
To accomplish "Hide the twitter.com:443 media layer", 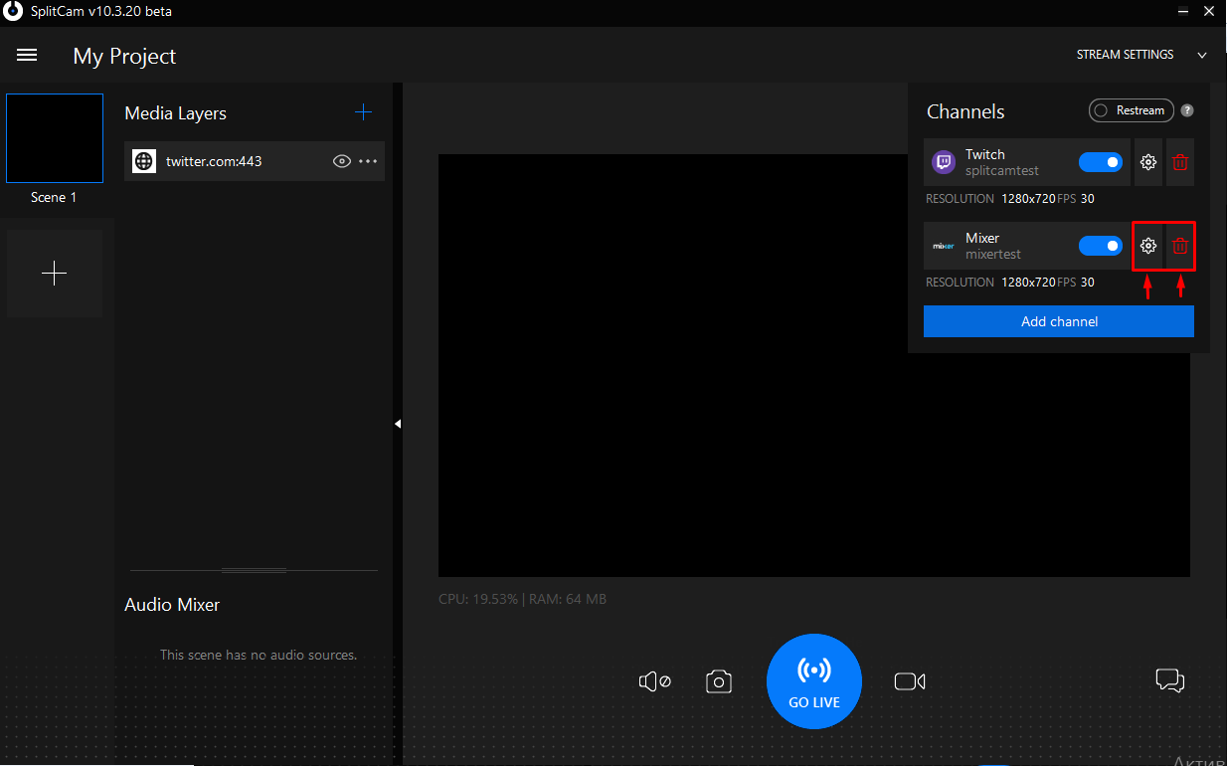I will (x=341, y=160).
